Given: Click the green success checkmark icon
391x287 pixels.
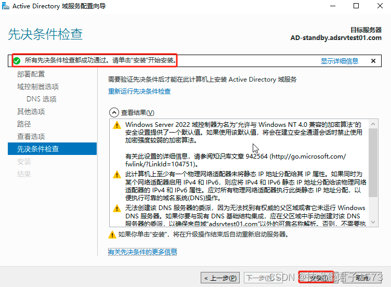Looking at the screenshot, I should click(17, 61).
